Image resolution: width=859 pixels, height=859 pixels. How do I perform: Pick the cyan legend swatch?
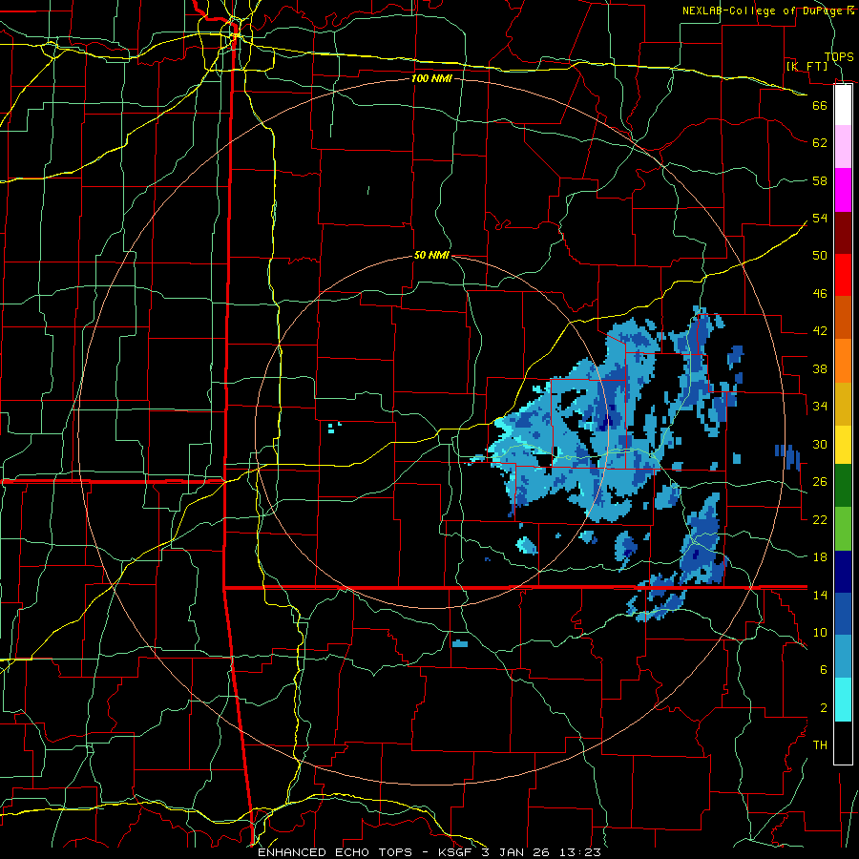tap(843, 701)
